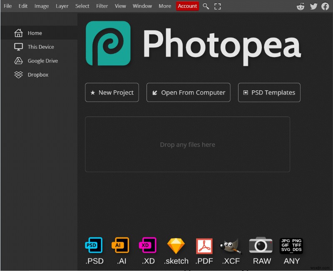Click the Photopea spiral logo
The width and height of the screenshot is (333, 271).
coord(108,43)
